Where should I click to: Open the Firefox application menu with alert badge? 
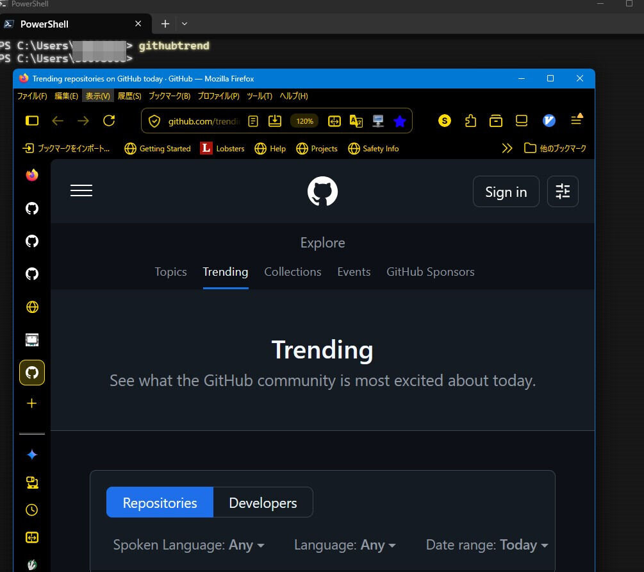coord(577,119)
